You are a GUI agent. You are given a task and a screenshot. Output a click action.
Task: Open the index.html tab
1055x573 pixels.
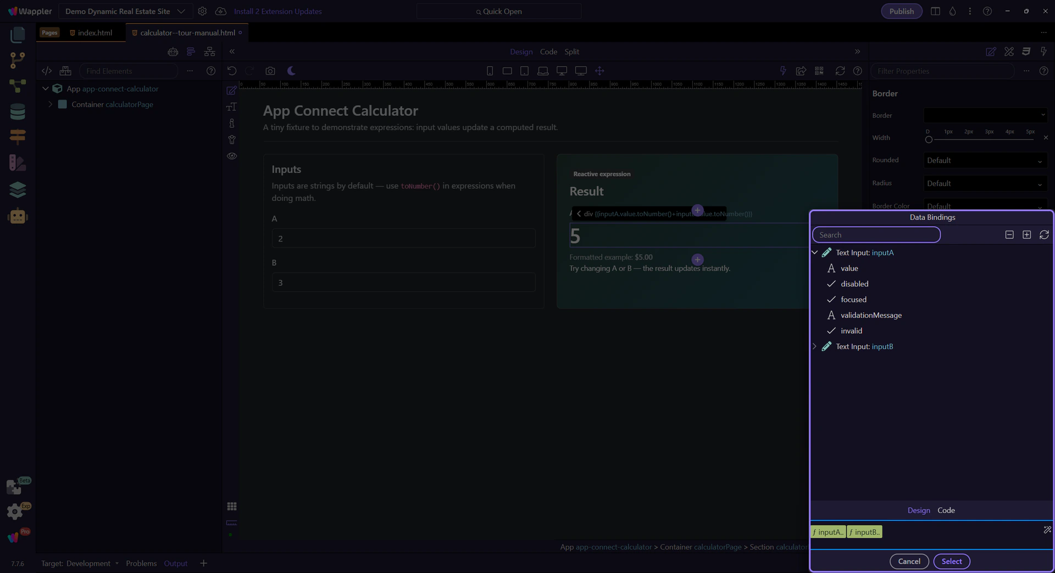pos(95,33)
